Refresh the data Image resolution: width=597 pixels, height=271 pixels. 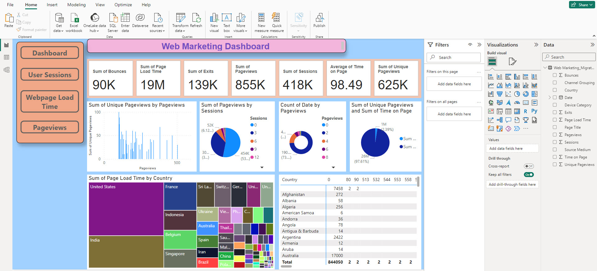[196, 20]
